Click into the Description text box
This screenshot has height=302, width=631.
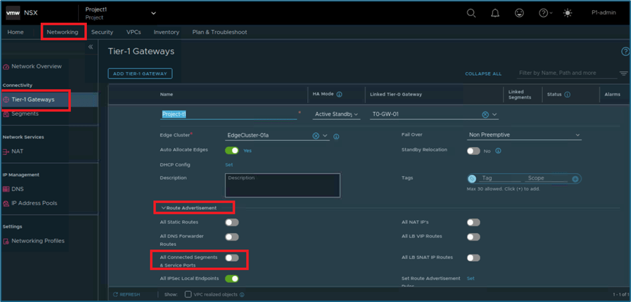[283, 185]
